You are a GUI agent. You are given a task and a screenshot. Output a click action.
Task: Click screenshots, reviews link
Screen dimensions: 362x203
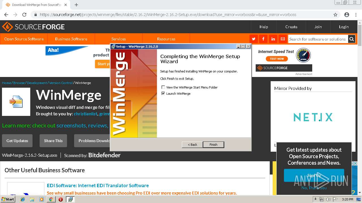pos(82,125)
